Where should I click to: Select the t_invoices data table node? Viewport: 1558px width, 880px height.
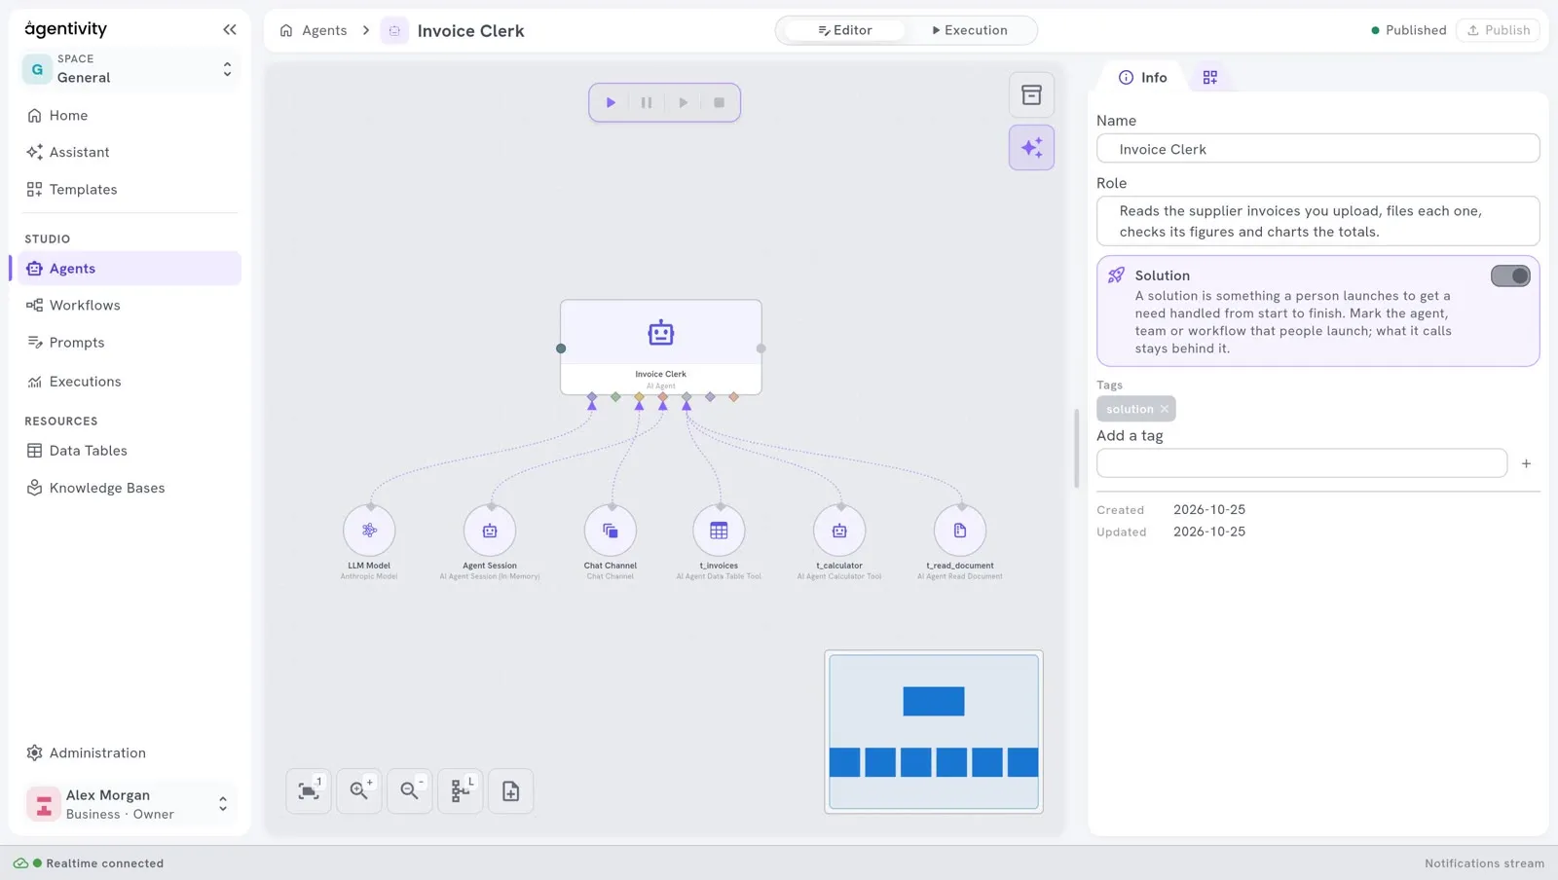point(719,531)
